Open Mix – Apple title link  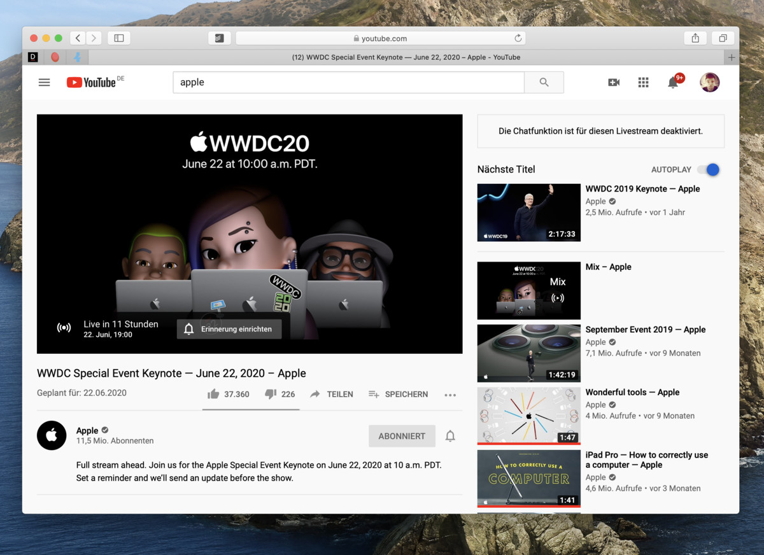[609, 267]
